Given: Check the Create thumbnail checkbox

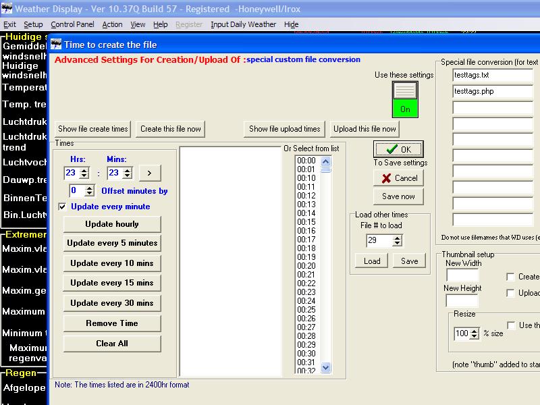Looking at the screenshot, I should point(510,277).
